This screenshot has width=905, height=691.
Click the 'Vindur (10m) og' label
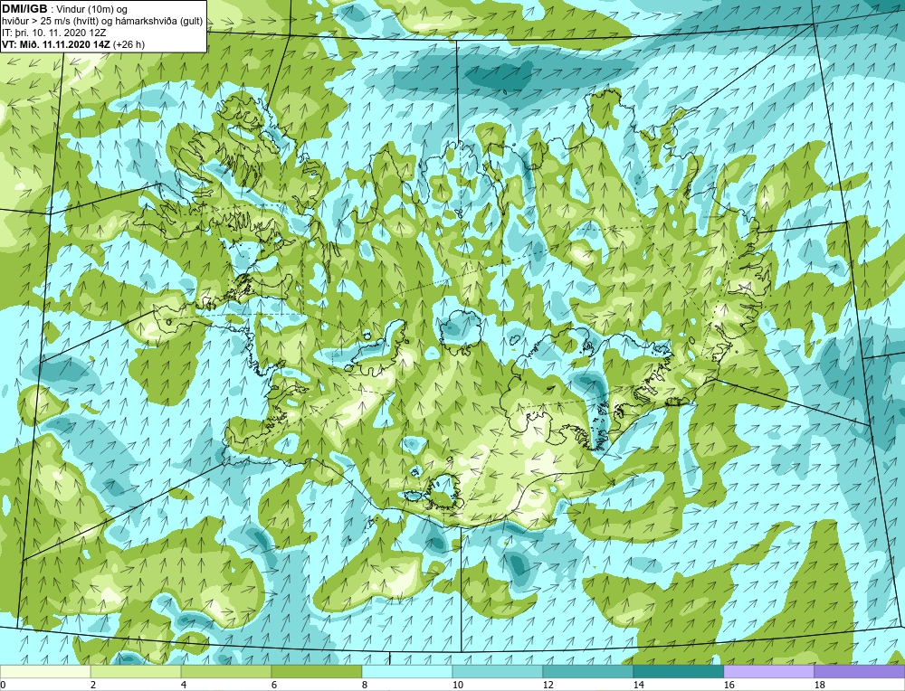pyautogui.click(x=92, y=10)
